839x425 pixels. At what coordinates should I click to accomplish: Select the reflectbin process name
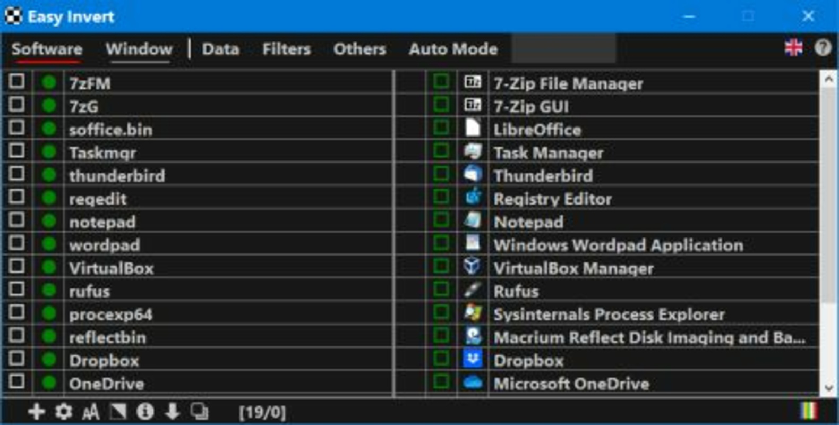coord(107,337)
